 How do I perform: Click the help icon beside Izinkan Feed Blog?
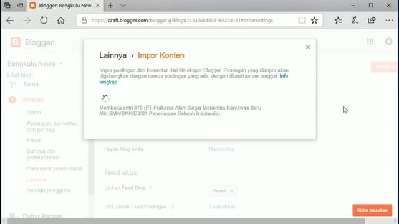(x=151, y=188)
